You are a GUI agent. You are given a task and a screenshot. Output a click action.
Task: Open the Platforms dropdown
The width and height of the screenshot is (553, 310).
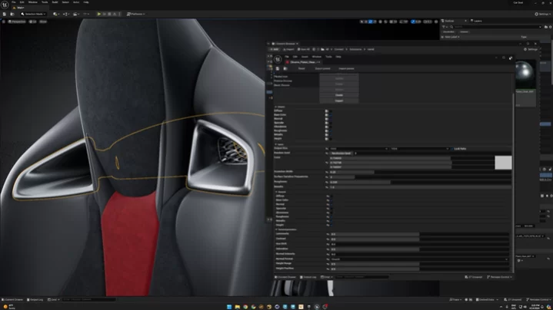pyautogui.click(x=136, y=14)
